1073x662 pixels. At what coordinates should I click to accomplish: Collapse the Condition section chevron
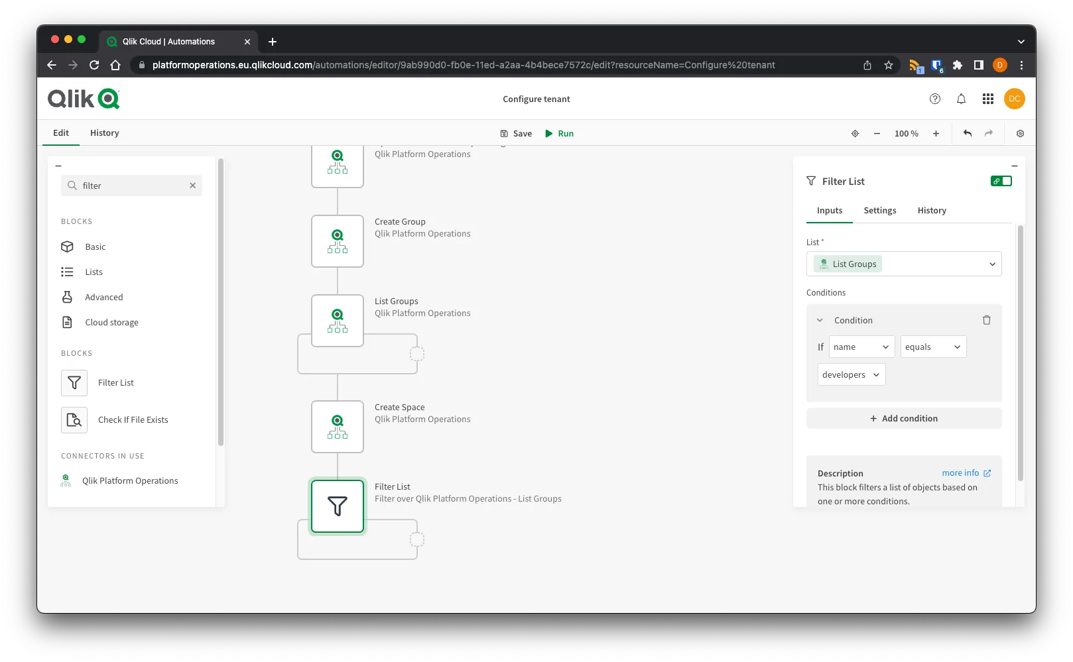[x=820, y=320]
